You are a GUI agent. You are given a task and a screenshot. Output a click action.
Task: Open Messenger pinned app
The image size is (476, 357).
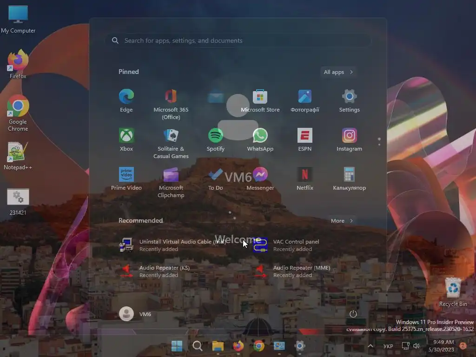260,179
